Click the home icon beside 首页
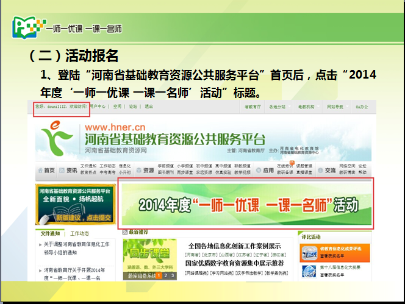This screenshot has width=405, height=304. click(40, 171)
